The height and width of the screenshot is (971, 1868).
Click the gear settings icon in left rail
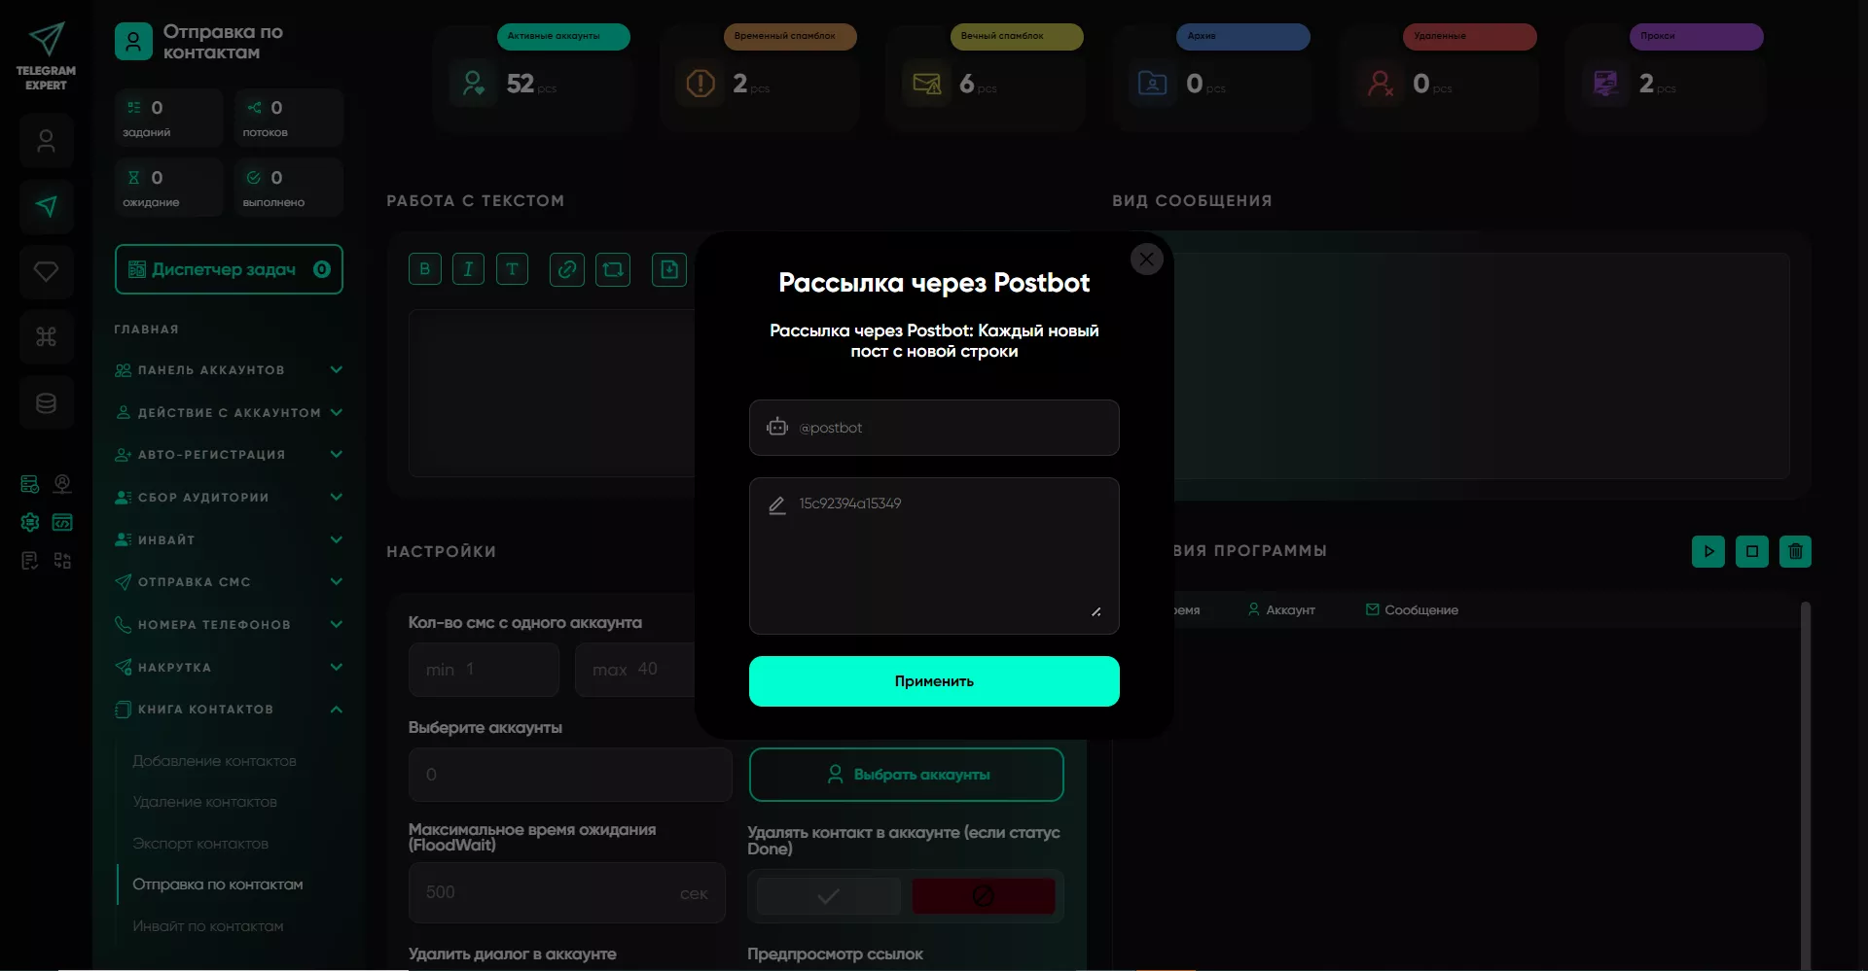click(x=30, y=522)
